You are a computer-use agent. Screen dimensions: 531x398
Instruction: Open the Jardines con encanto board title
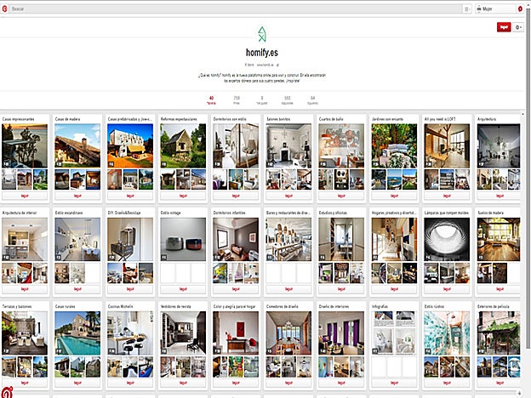393,119
